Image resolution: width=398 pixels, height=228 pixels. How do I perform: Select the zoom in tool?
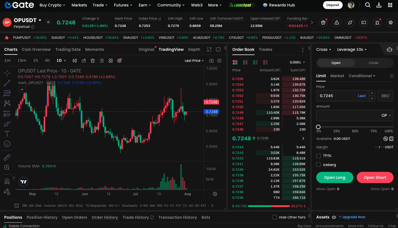pyautogui.click(x=7, y=168)
